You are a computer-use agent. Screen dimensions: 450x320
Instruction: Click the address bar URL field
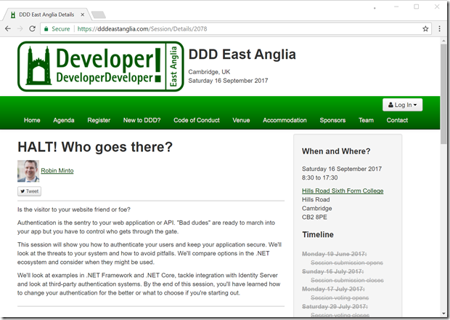[235, 29]
